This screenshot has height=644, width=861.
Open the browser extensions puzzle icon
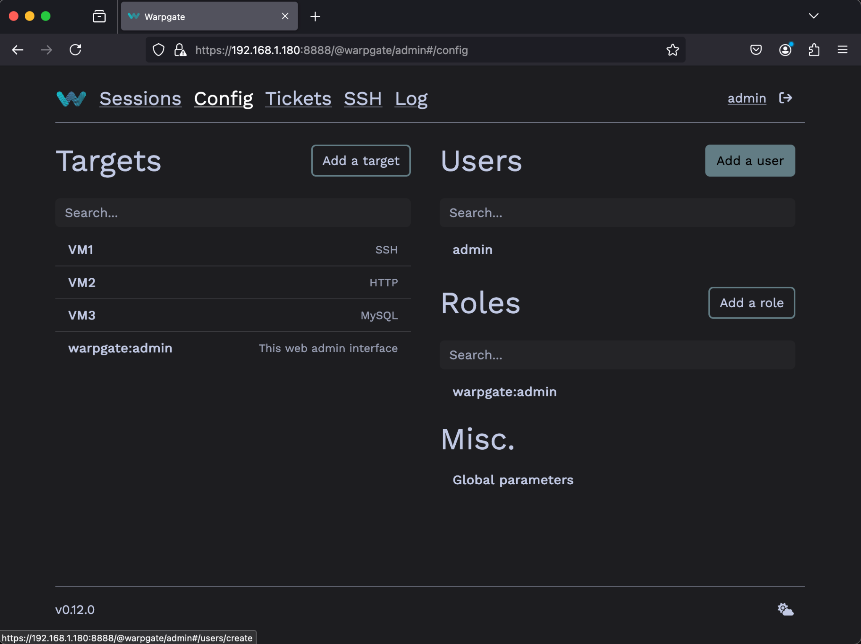coord(814,50)
